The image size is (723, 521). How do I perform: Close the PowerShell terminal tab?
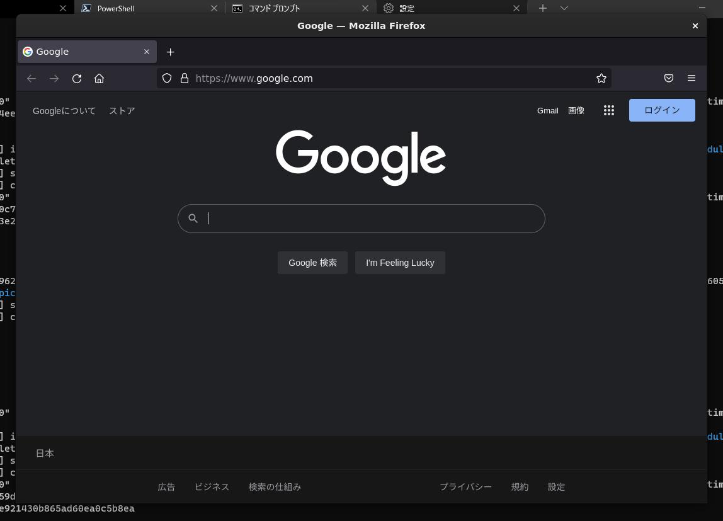tap(214, 8)
